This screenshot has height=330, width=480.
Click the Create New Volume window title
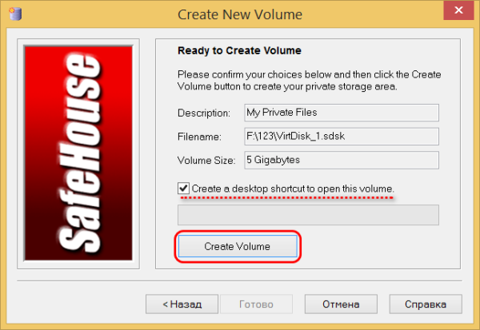point(240,14)
